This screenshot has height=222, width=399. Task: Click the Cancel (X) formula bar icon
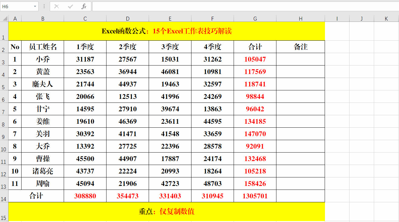coord(56,6)
